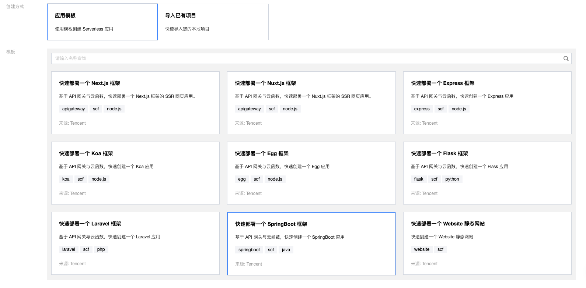
Task: Choose the Next.js framework template card
Action: click(x=135, y=103)
